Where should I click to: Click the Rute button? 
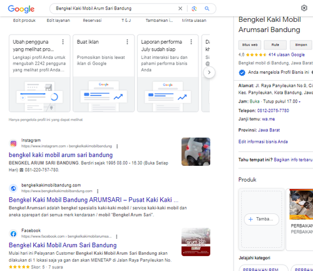click(x=275, y=45)
